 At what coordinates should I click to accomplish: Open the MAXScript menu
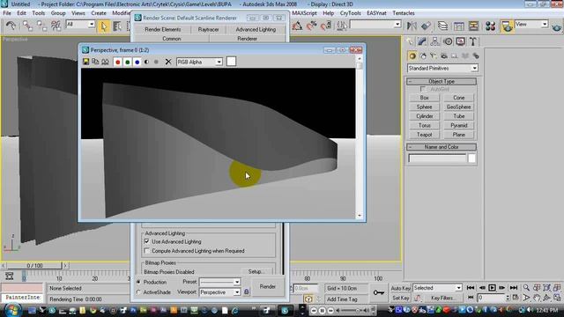(304, 13)
